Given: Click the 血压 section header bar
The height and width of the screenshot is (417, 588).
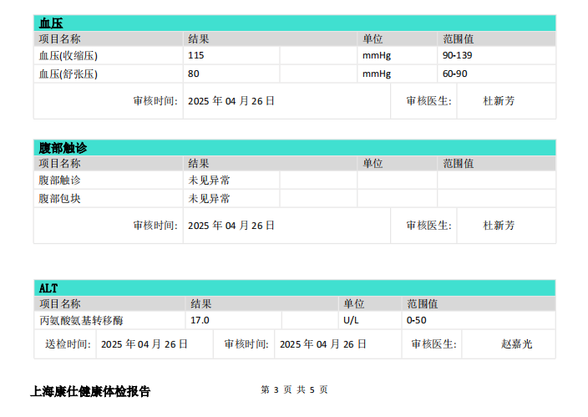Looking at the screenshot, I should pos(294,23).
